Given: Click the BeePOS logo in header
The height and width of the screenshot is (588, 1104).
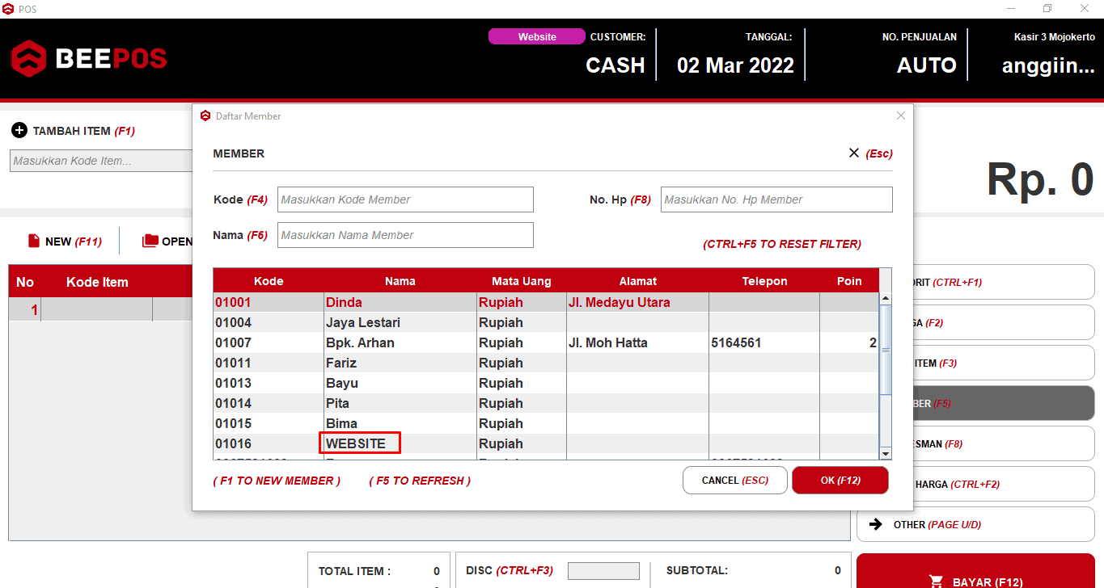Looking at the screenshot, I should [89, 58].
